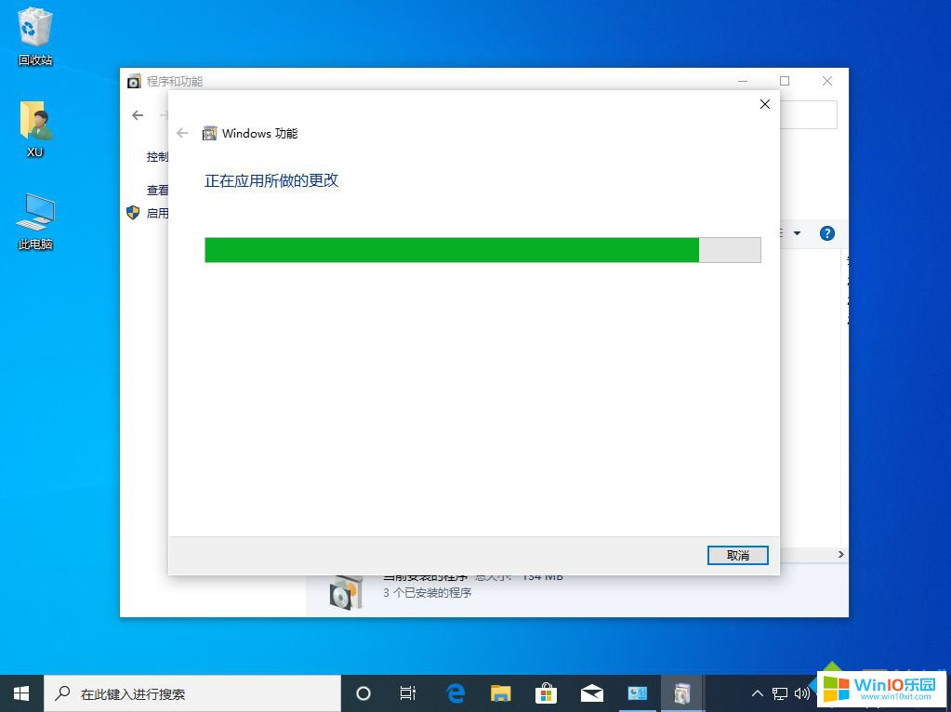This screenshot has height=712, width=951.
Task: Open Microsoft Store from the taskbar
Action: click(546, 693)
